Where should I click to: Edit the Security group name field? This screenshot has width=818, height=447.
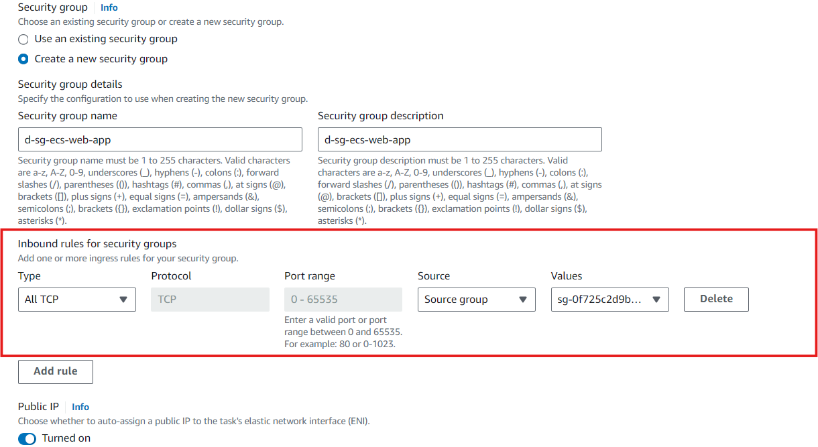coord(160,139)
